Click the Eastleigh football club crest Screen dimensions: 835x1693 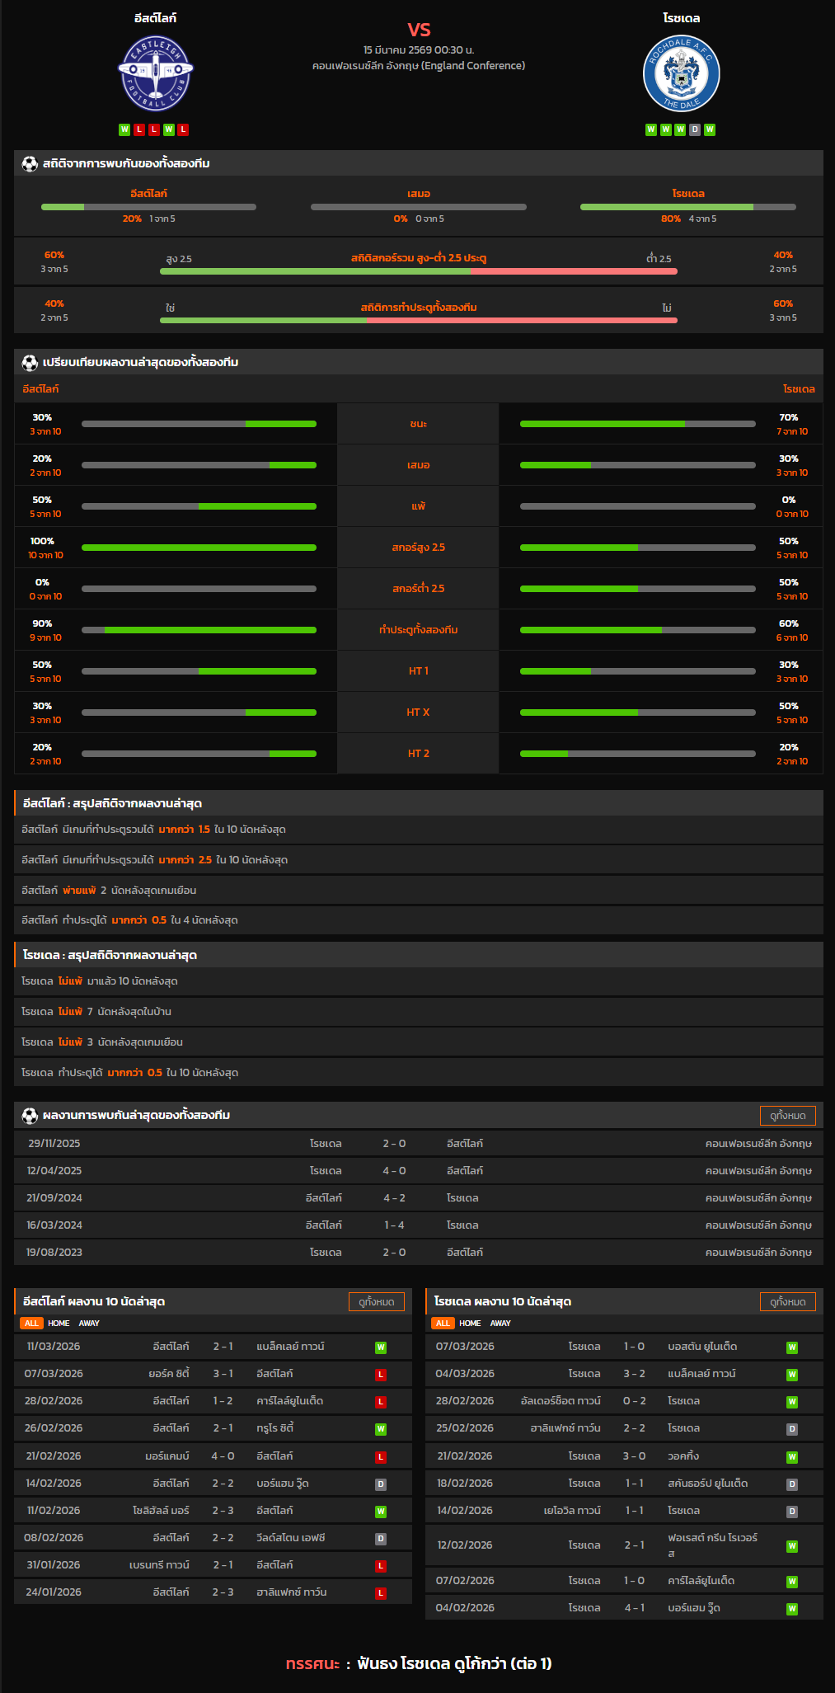pyautogui.click(x=155, y=73)
